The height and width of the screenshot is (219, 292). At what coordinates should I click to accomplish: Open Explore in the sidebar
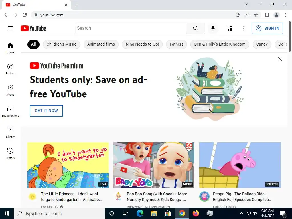coord(10,69)
